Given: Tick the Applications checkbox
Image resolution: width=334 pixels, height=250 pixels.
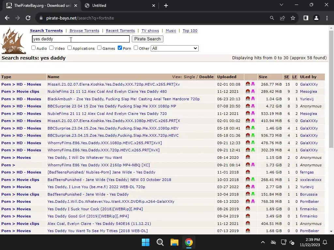Looking at the screenshot, I should click(70, 48).
